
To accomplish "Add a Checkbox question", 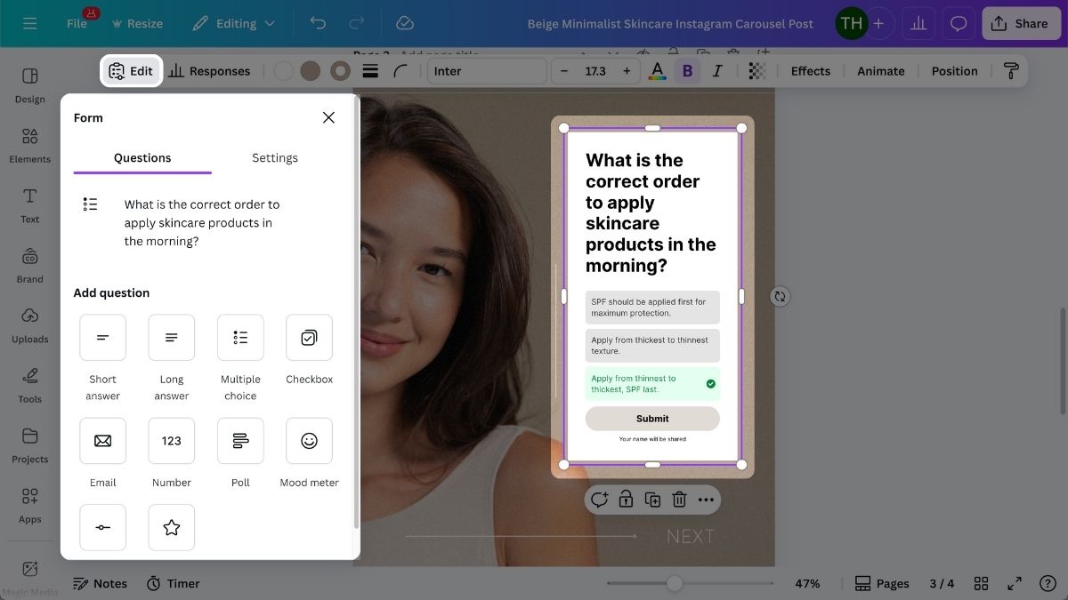I will click(x=309, y=338).
